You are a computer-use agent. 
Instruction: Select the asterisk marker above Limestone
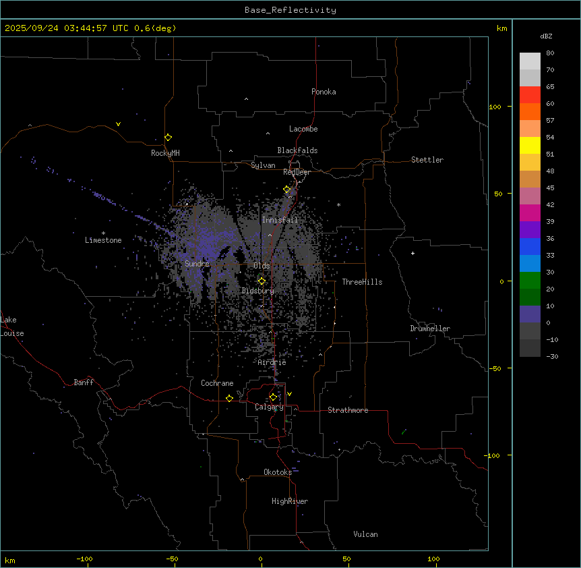[x=103, y=233]
